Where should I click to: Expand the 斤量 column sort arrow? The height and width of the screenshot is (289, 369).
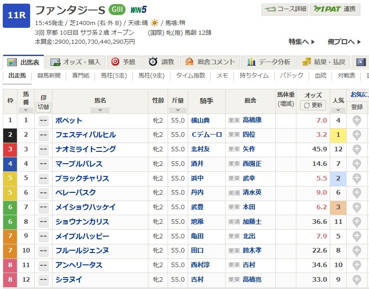pos(178,110)
